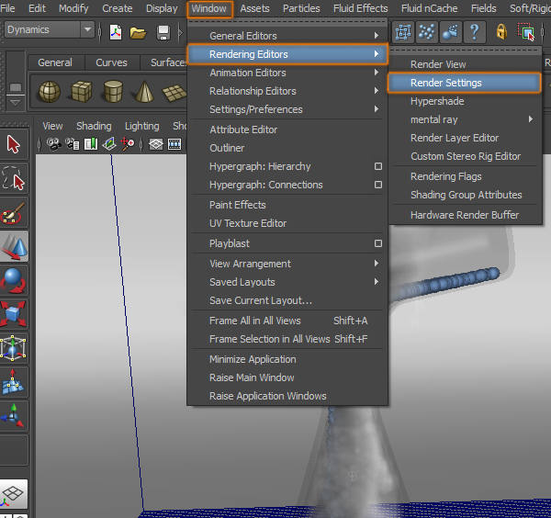Open the Playblast option box
551x518 pixels.
(x=377, y=243)
